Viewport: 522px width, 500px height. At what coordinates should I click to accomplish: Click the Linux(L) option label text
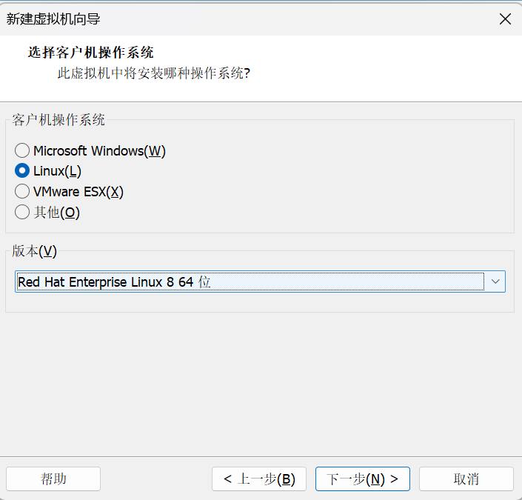(x=57, y=171)
